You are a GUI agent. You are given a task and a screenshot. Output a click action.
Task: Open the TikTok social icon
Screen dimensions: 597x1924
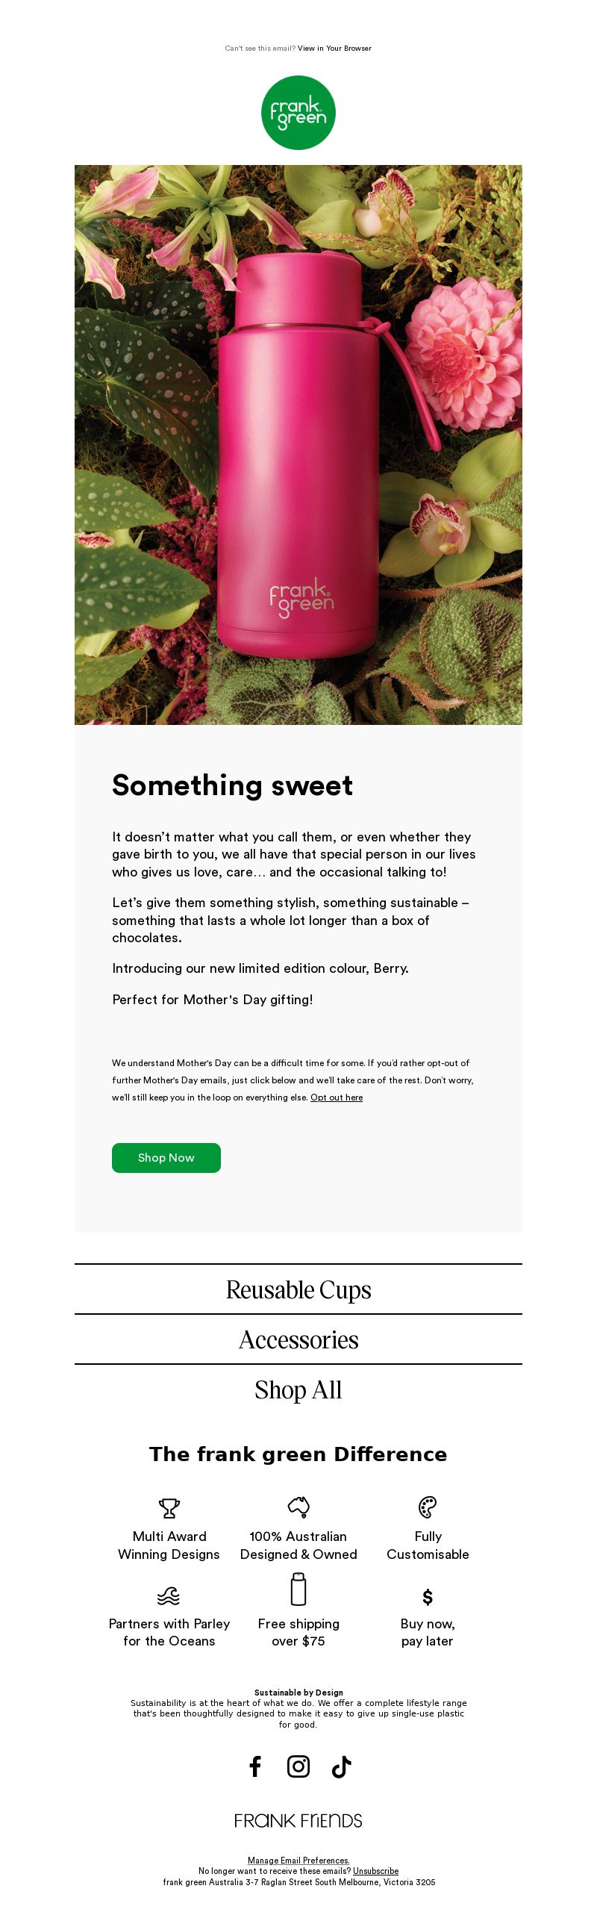[x=341, y=1766]
